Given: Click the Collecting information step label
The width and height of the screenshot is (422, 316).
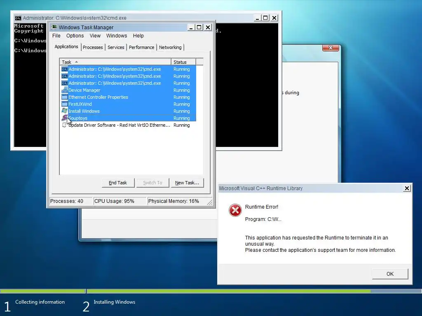Looking at the screenshot, I should (x=40, y=302).
